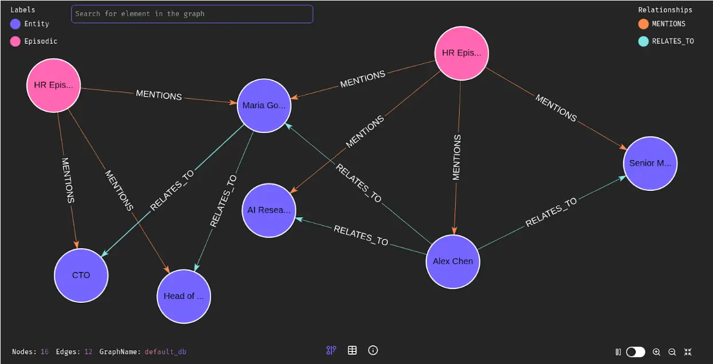Select the CTO node
The width and height of the screenshot is (713, 364).
click(x=81, y=275)
